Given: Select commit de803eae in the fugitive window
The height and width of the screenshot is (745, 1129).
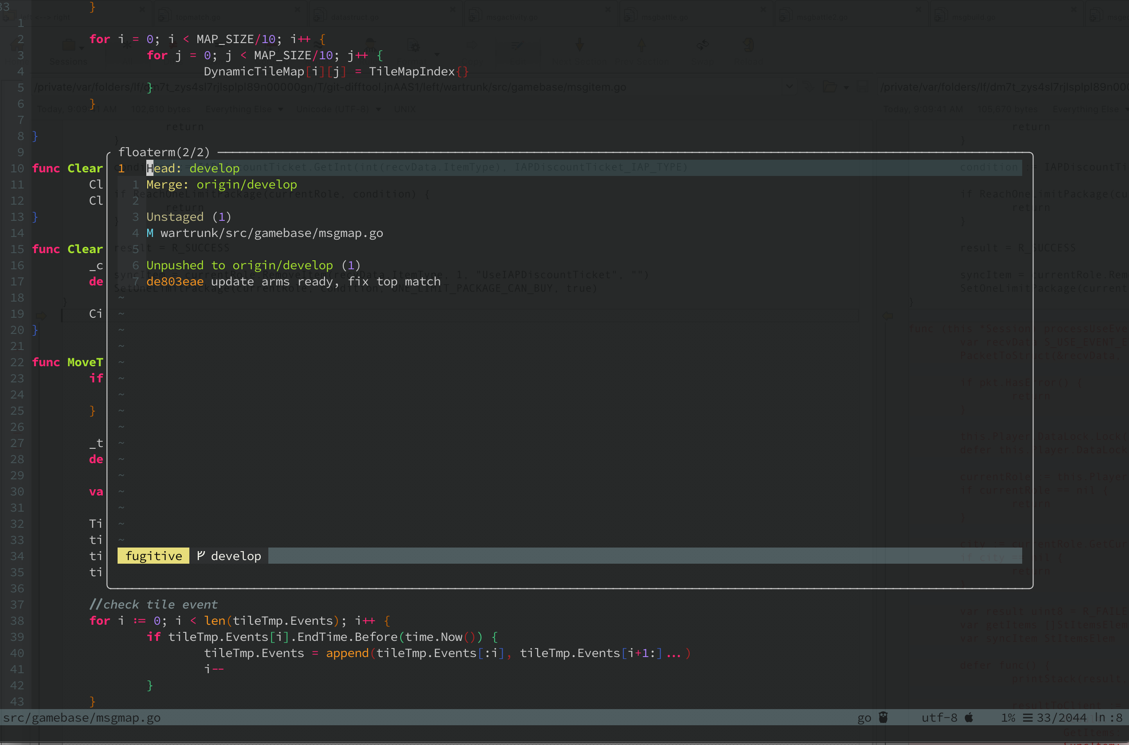Looking at the screenshot, I should [175, 281].
